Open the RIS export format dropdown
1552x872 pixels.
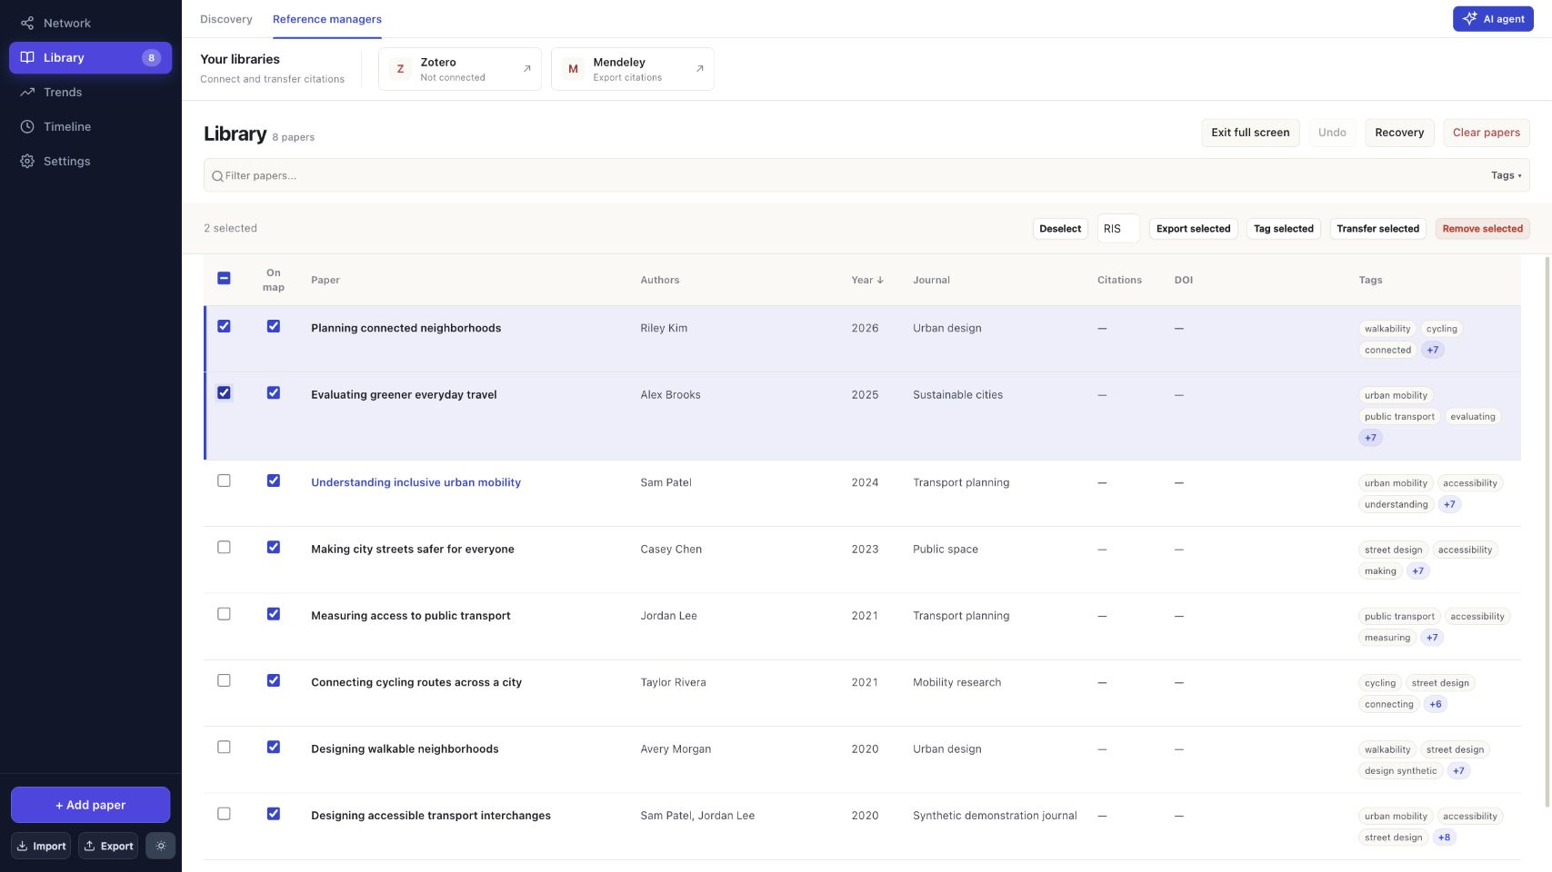pos(1118,229)
